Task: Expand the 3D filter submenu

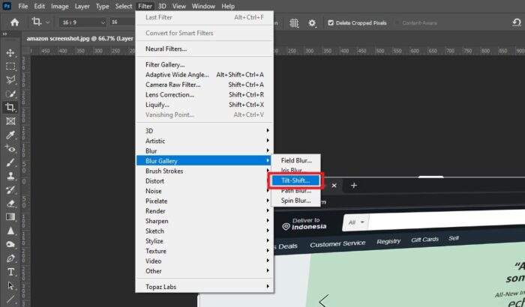Action: pyautogui.click(x=205, y=131)
